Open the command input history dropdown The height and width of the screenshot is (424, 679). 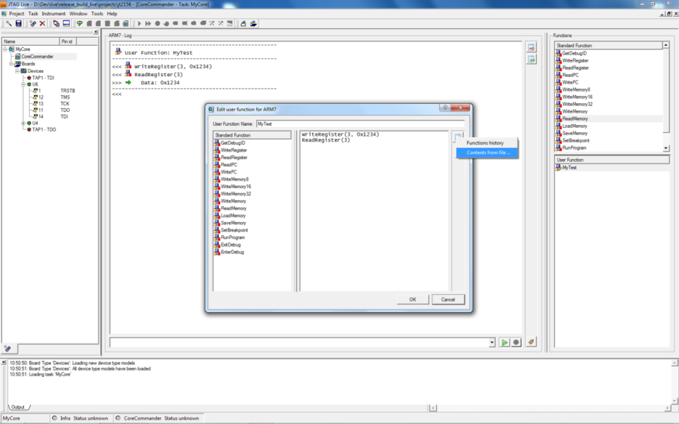(x=492, y=343)
